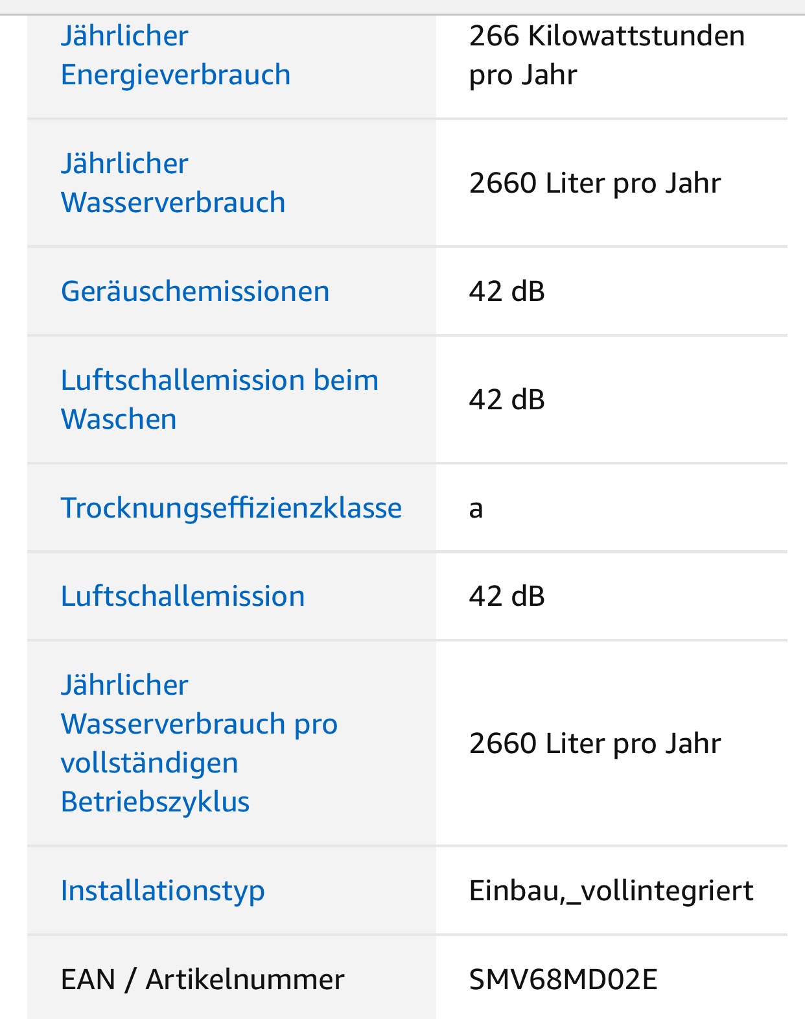This screenshot has width=805, height=1019.
Task: Click the word Betriebszyklus in the link
Action: point(155,802)
